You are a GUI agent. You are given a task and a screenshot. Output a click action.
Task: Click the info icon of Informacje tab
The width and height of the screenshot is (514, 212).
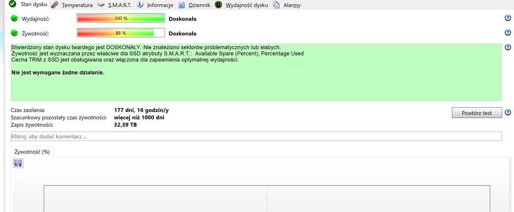pyautogui.click(x=140, y=5)
